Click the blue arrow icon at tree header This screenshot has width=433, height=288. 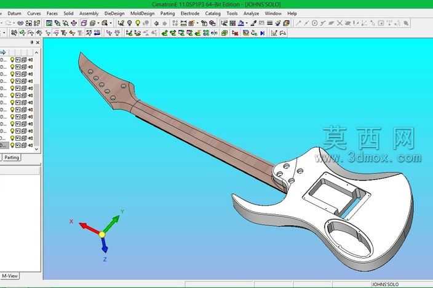(3, 52)
